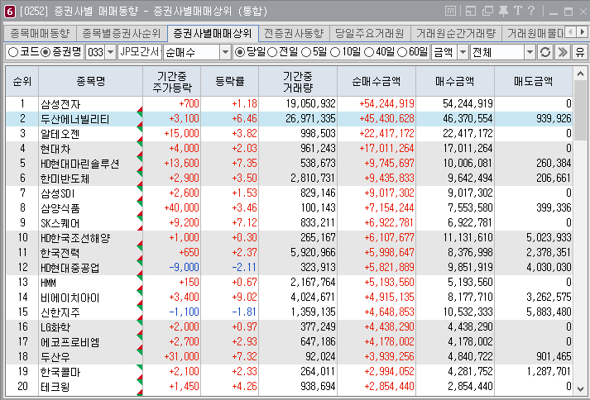This screenshot has height=400, width=590.
Task: Select the 알테오젠 row name
Action: pyautogui.click(x=60, y=134)
